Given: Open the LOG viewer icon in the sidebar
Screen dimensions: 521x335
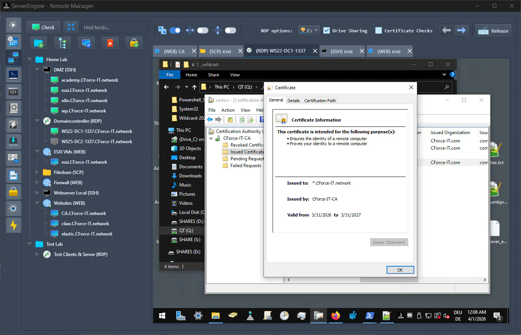Looking at the screenshot, I should pos(13,175).
